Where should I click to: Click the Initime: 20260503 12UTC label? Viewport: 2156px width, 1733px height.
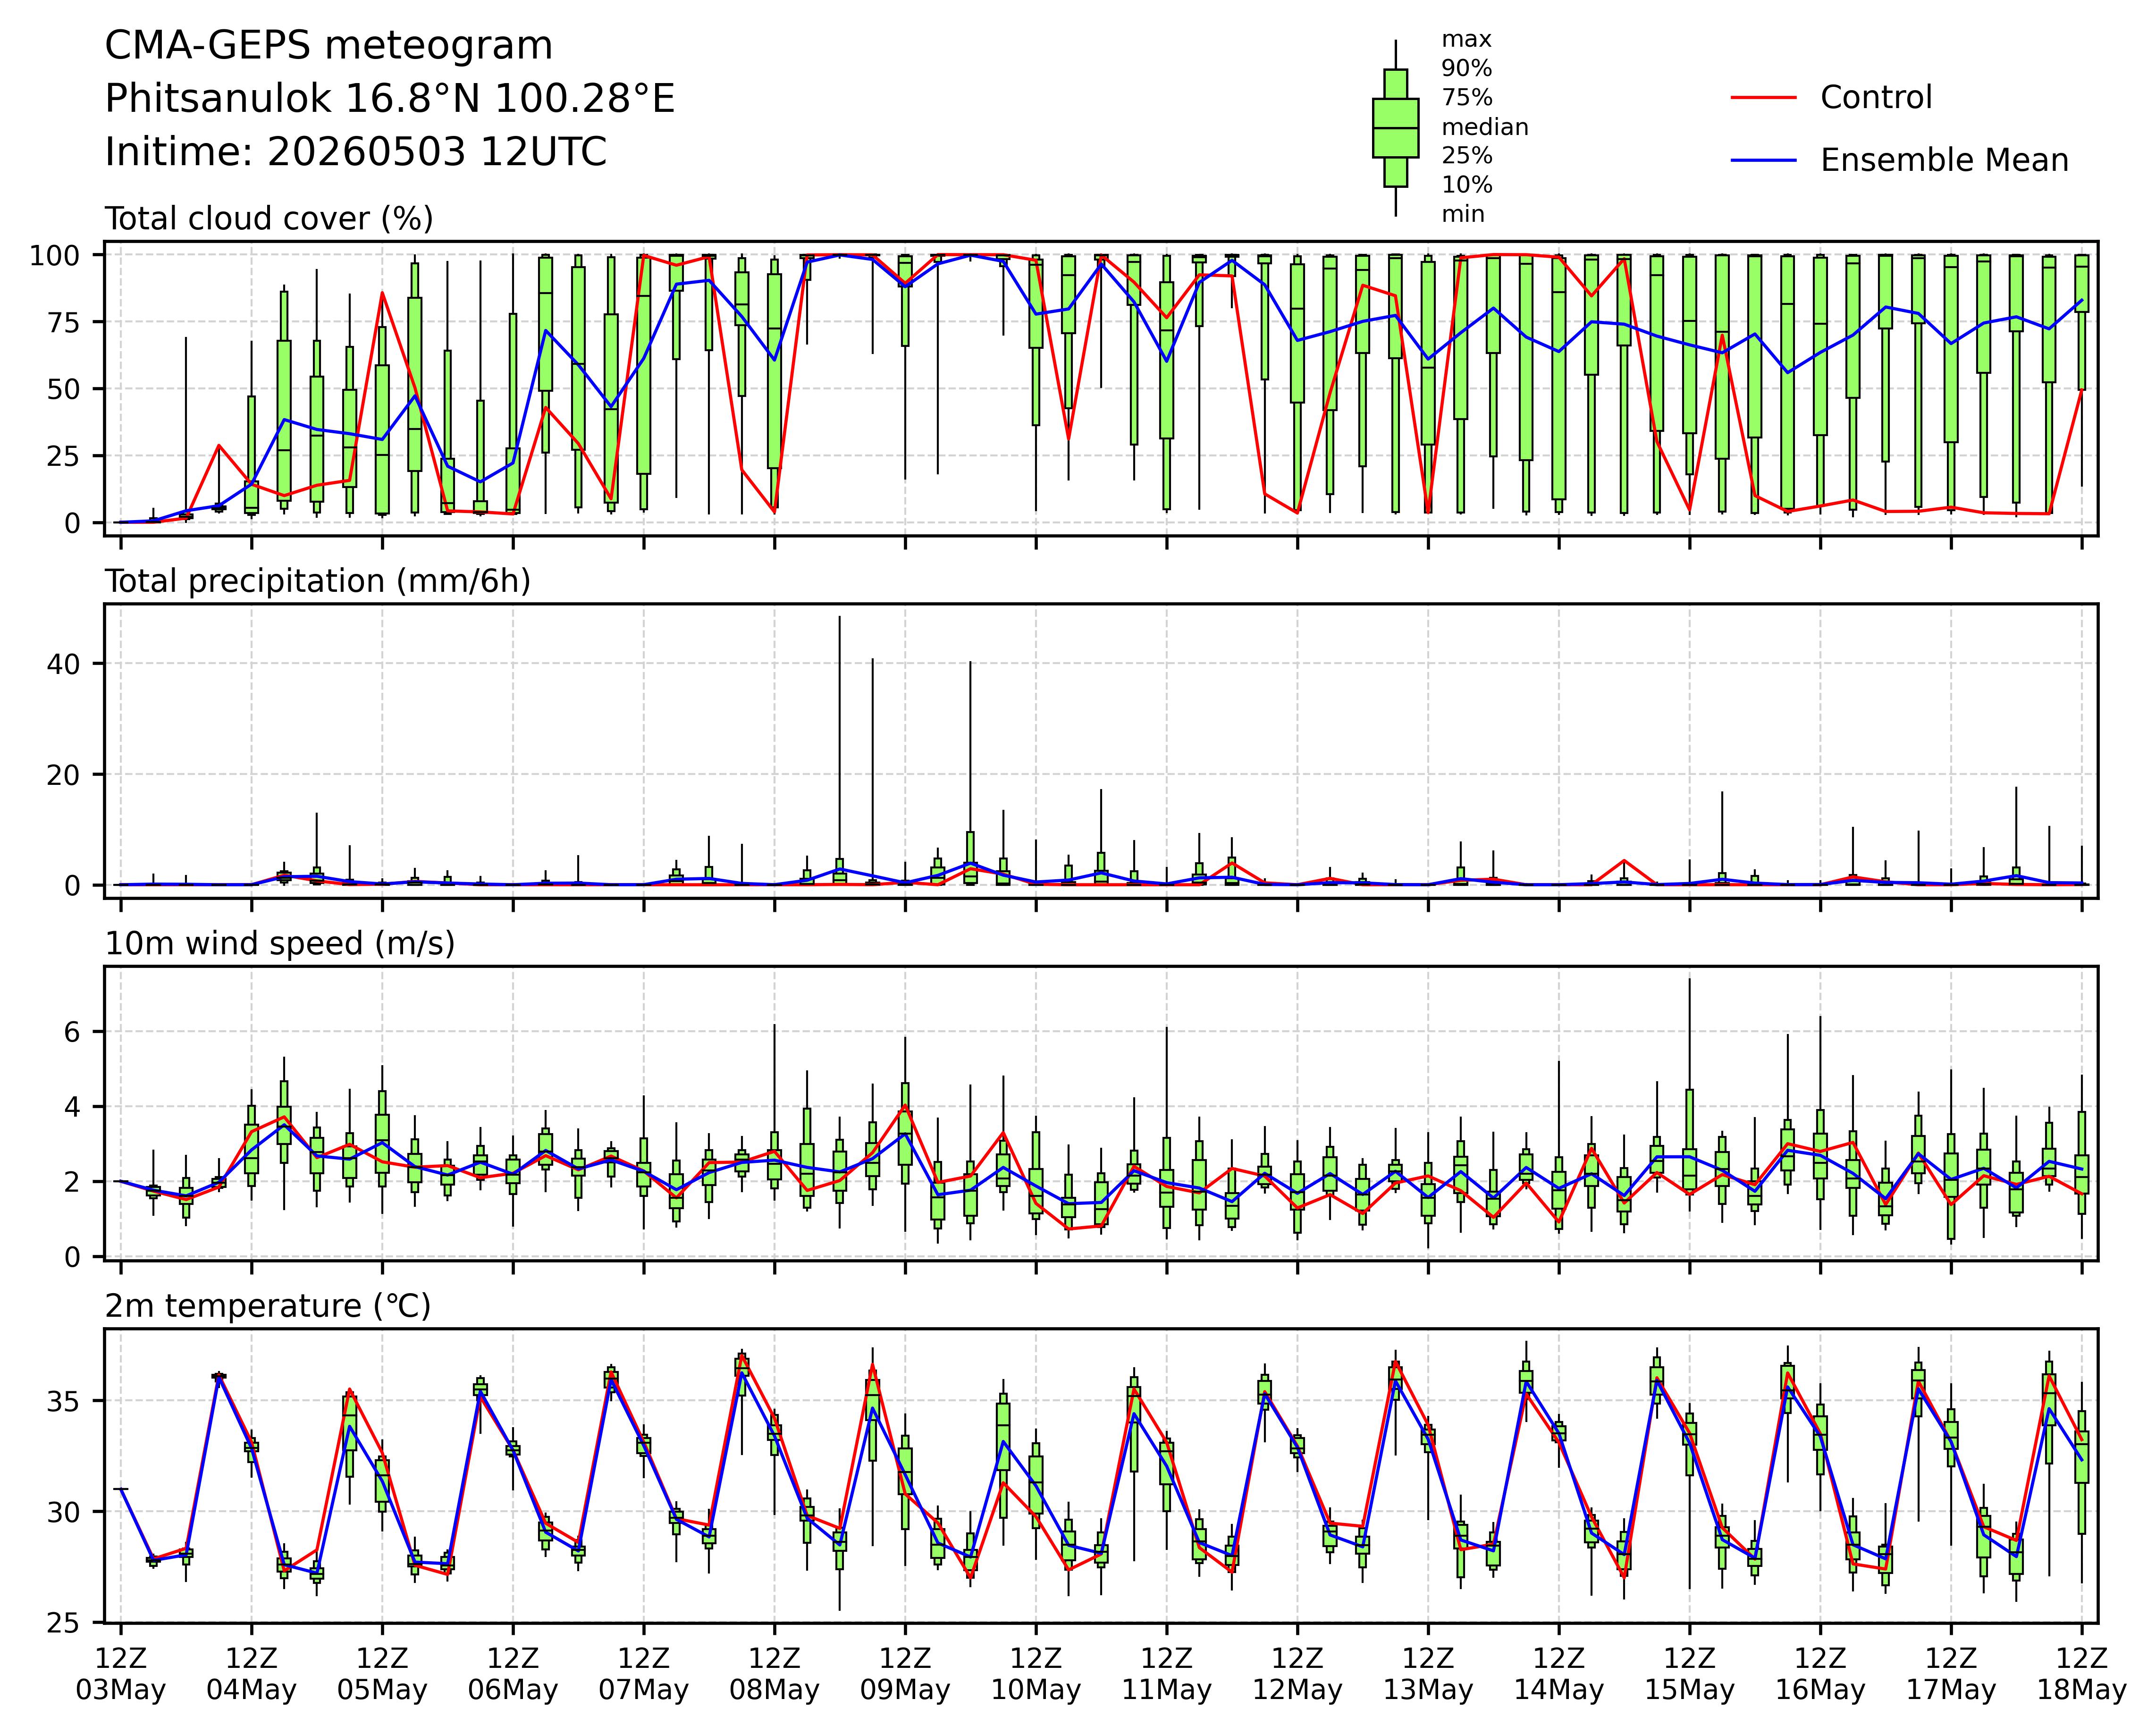coord(356,152)
